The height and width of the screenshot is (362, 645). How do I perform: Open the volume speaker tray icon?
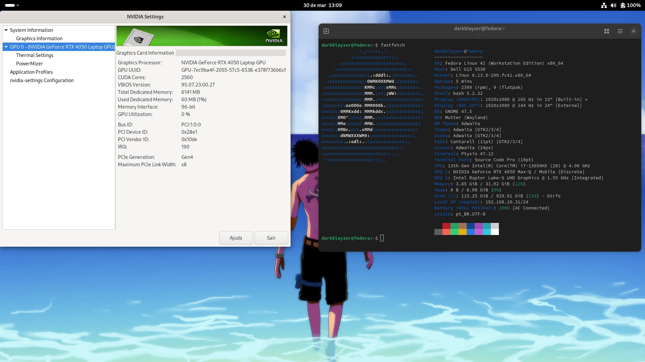pyautogui.click(x=613, y=5)
